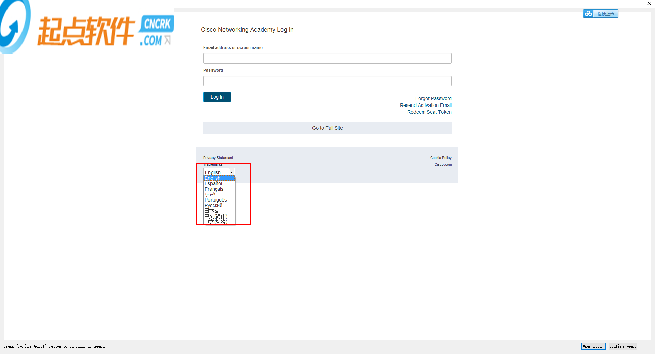Choose 日本語 in the language list
The image size is (655, 354).
[219, 211]
